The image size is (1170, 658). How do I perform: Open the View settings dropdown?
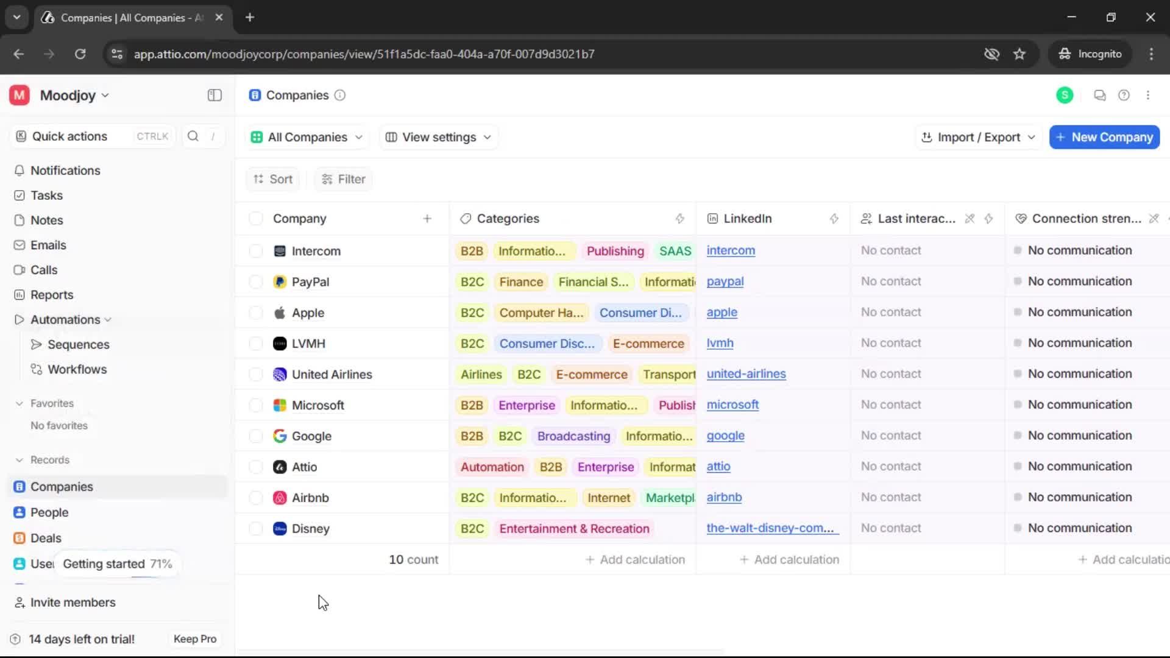438,137
